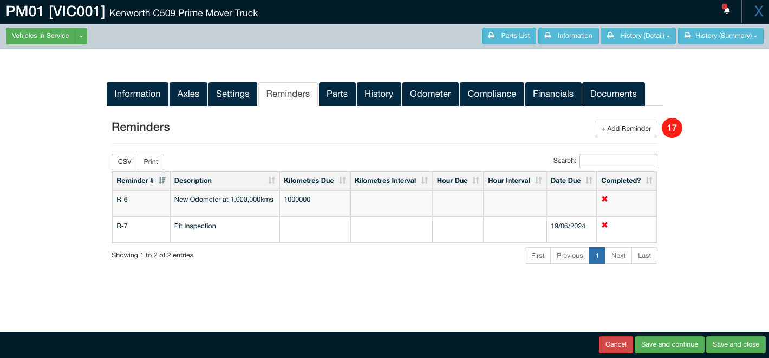Click inside the Search field
The width and height of the screenshot is (769, 358).
[x=618, y=161]
